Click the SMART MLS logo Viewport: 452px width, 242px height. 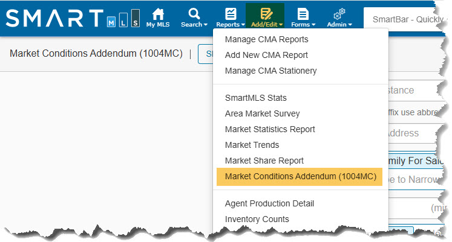(x=73, y=18)
